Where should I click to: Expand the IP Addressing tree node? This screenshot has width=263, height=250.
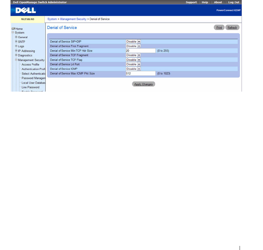(x=16, y=50)
